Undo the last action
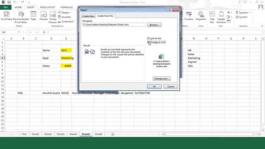This screenshot has width=265, height=149. click(15, 2)
